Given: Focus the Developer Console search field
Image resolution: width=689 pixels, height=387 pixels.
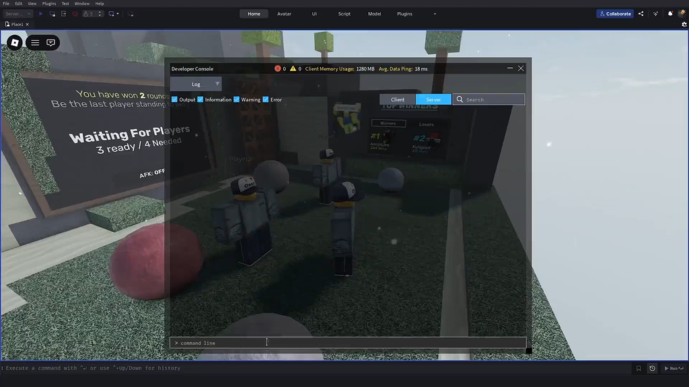Looking at the screenshot, I should pyautogui.click(x=488, y=99).
